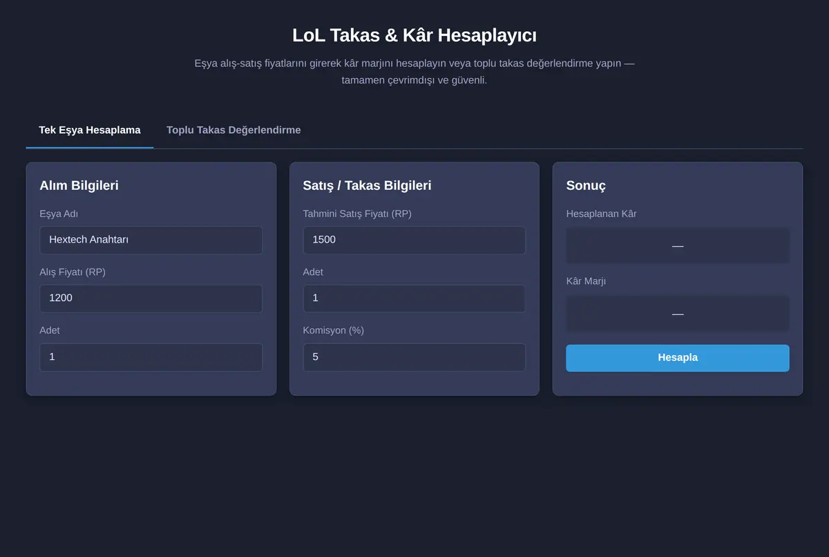829x557 pixels.
Task: Click the subtitle description text
Action: click(414, 72)
